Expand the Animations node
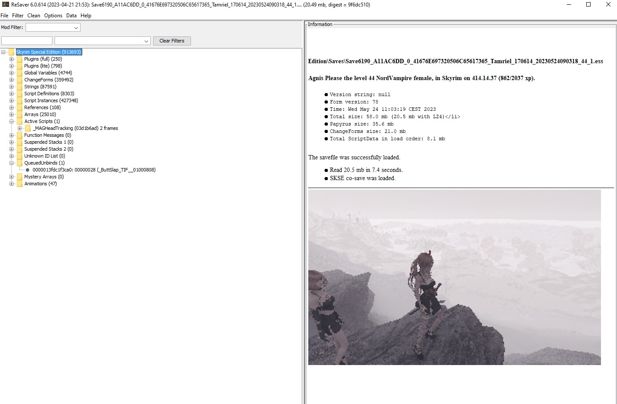This screenshot has width=617, height=404. [x=12, y=184]
